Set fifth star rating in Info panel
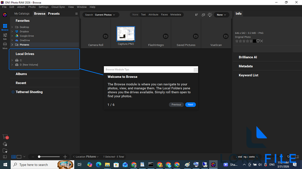The width and height of the screenshot is (302, 169). (x=251, y=41)
